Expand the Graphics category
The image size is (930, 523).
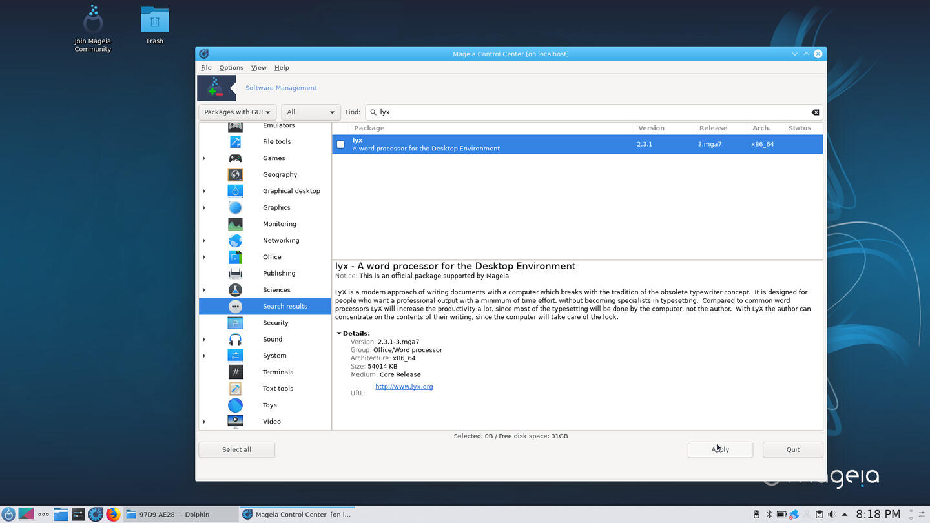pos(204,207)
